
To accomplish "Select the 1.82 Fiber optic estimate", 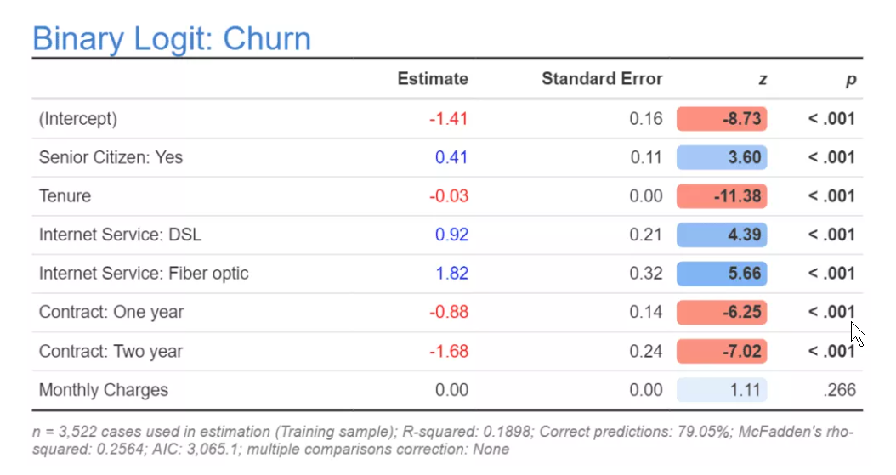I will tap(452, 274).
